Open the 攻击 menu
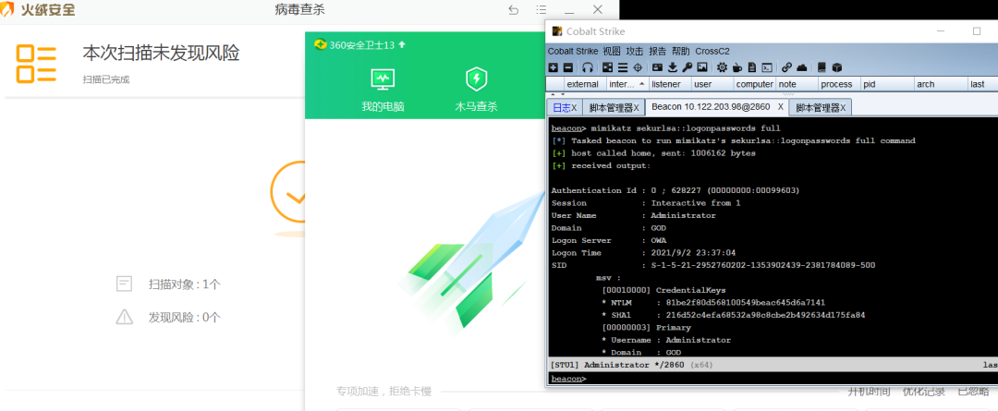The image size is (998, 411). (x=635, y=51)
